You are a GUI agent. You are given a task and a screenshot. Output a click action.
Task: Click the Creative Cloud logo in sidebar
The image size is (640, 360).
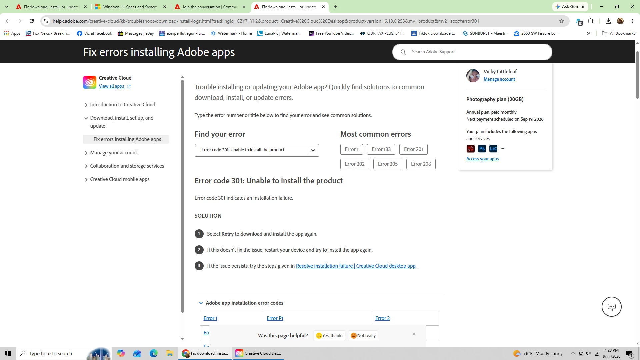(x=90, y=82)
